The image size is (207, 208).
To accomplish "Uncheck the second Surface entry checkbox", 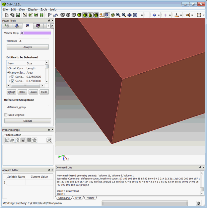I will pyautogui.click(x=13, y=81).
